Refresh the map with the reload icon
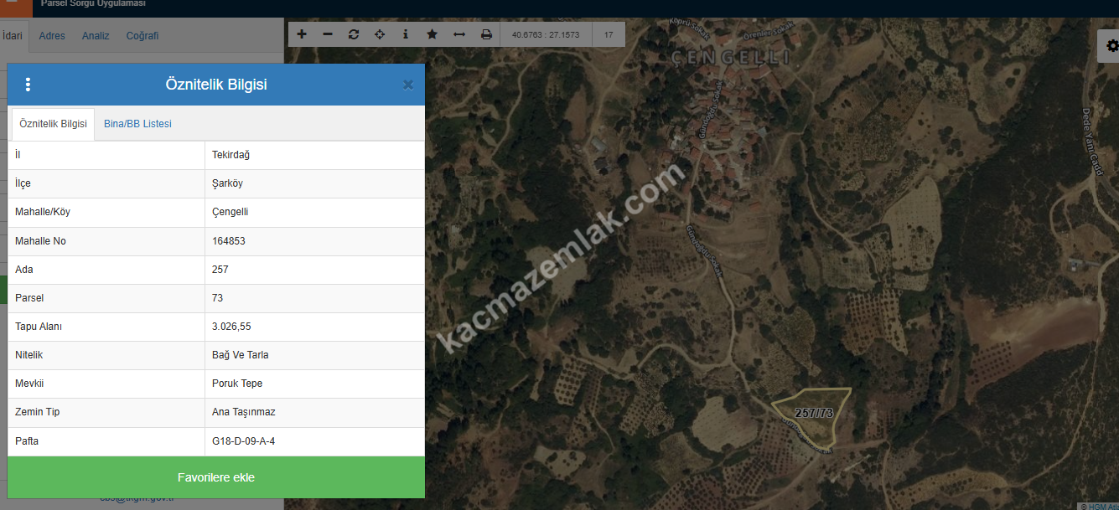 (x=354, y=34)
